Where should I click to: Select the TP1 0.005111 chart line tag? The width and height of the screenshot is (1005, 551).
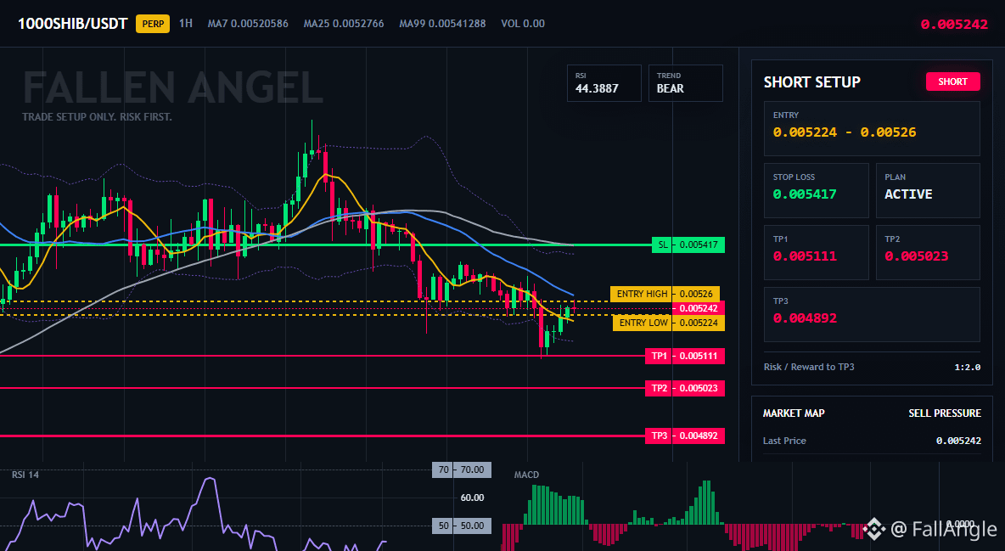684,356
